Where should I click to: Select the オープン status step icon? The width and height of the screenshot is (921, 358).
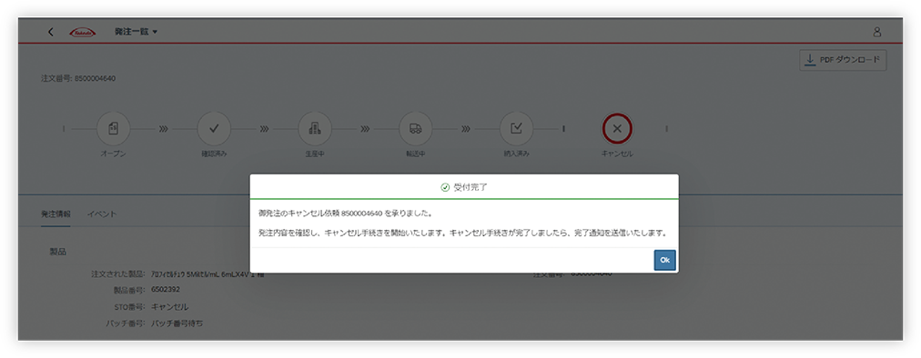tap(113, 128)
